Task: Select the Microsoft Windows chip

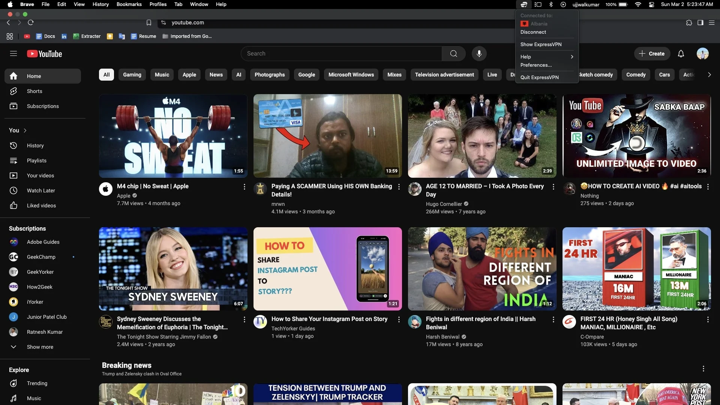Action: click(351, 75)
